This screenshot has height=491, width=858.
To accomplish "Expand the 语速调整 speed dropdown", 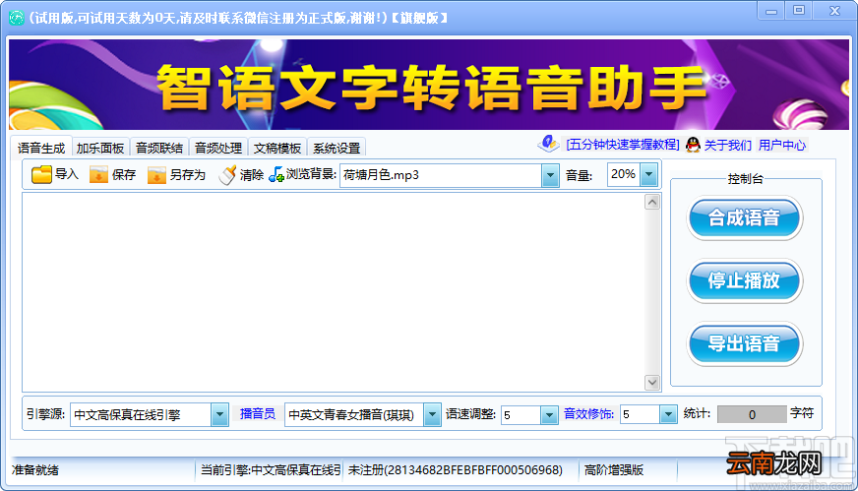I will (549, 415).
